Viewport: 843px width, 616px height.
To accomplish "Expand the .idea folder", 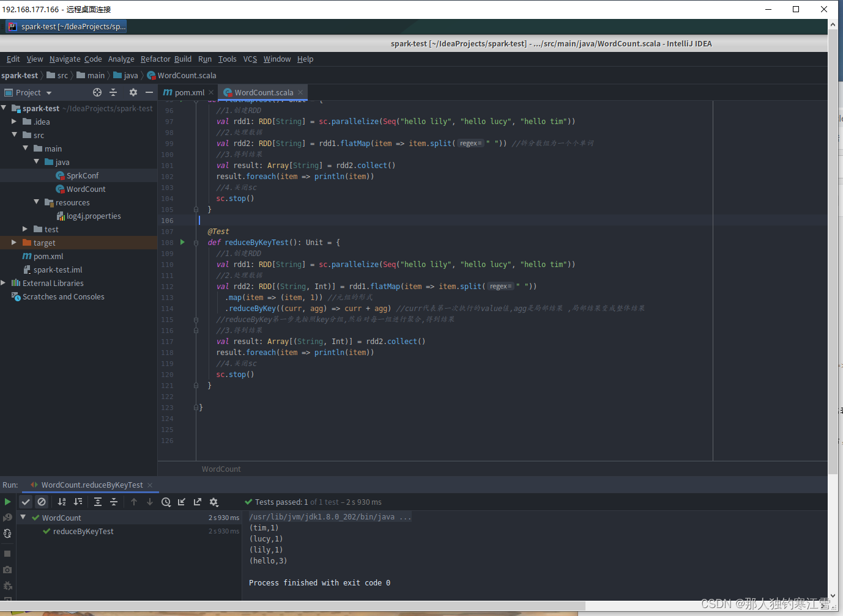I will [x=14, y=122].
